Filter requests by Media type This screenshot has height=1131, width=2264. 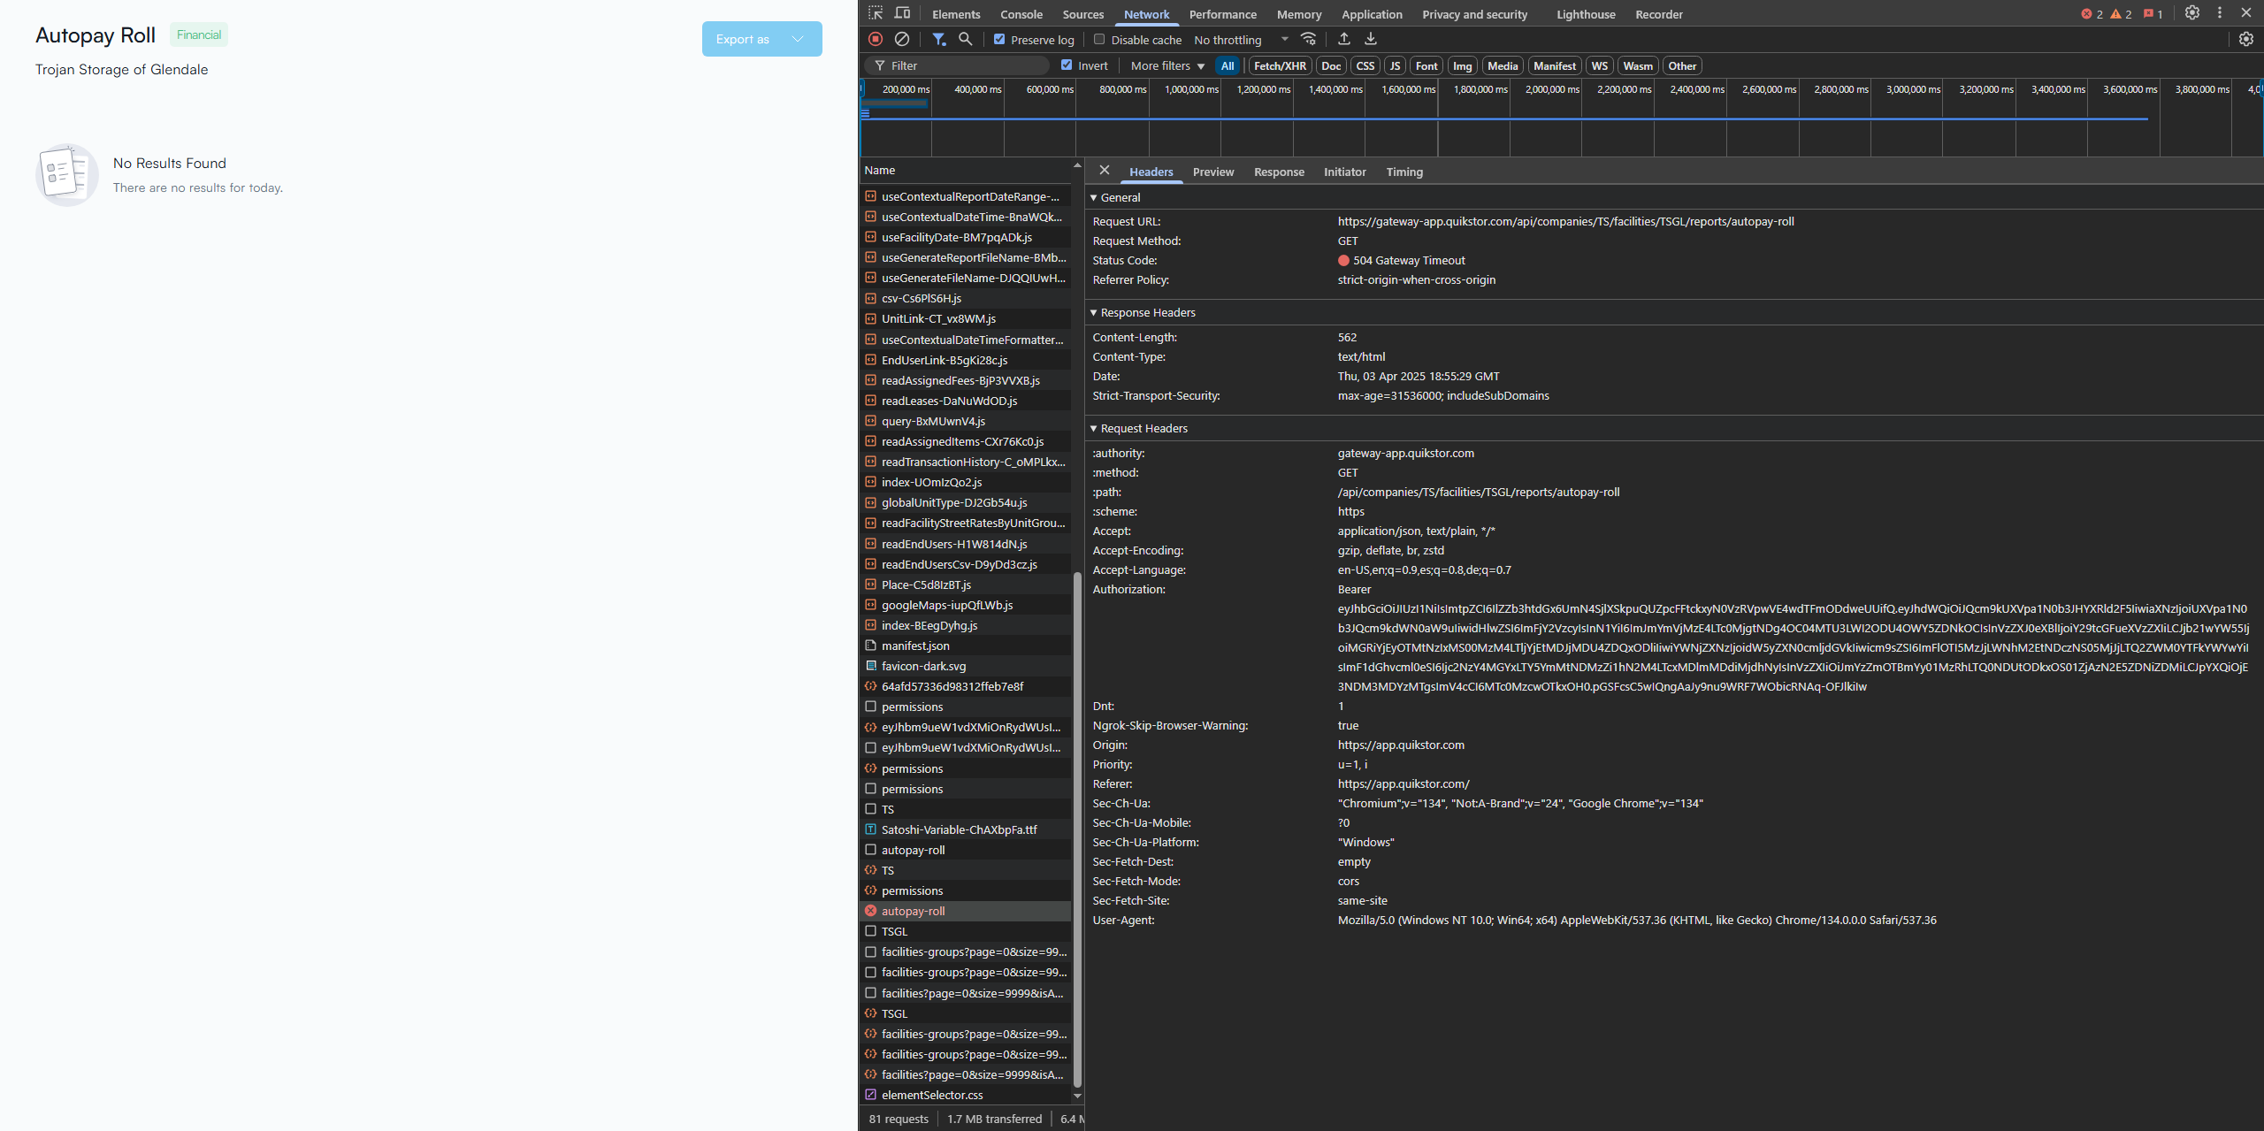(x=1503, y=65)
